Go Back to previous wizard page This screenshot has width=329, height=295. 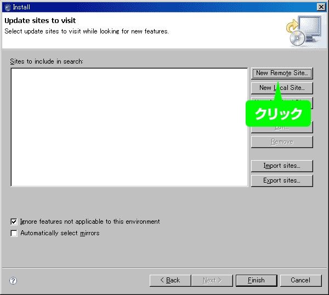[x=170, y=280]
